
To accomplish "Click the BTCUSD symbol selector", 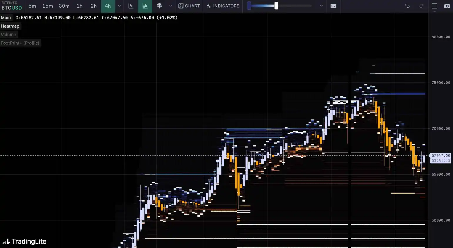I will (12, 8).
